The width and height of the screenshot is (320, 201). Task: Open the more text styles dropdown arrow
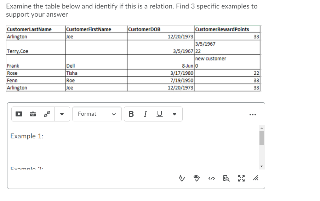175,114
